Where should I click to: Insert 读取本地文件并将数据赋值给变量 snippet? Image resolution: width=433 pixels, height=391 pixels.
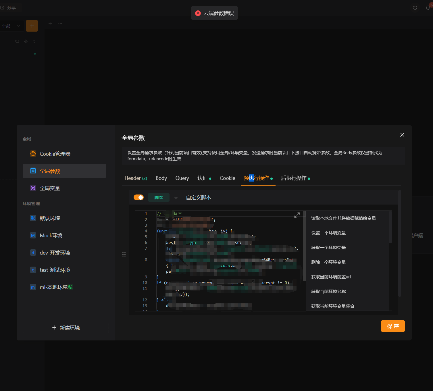[x=344, y=218]
